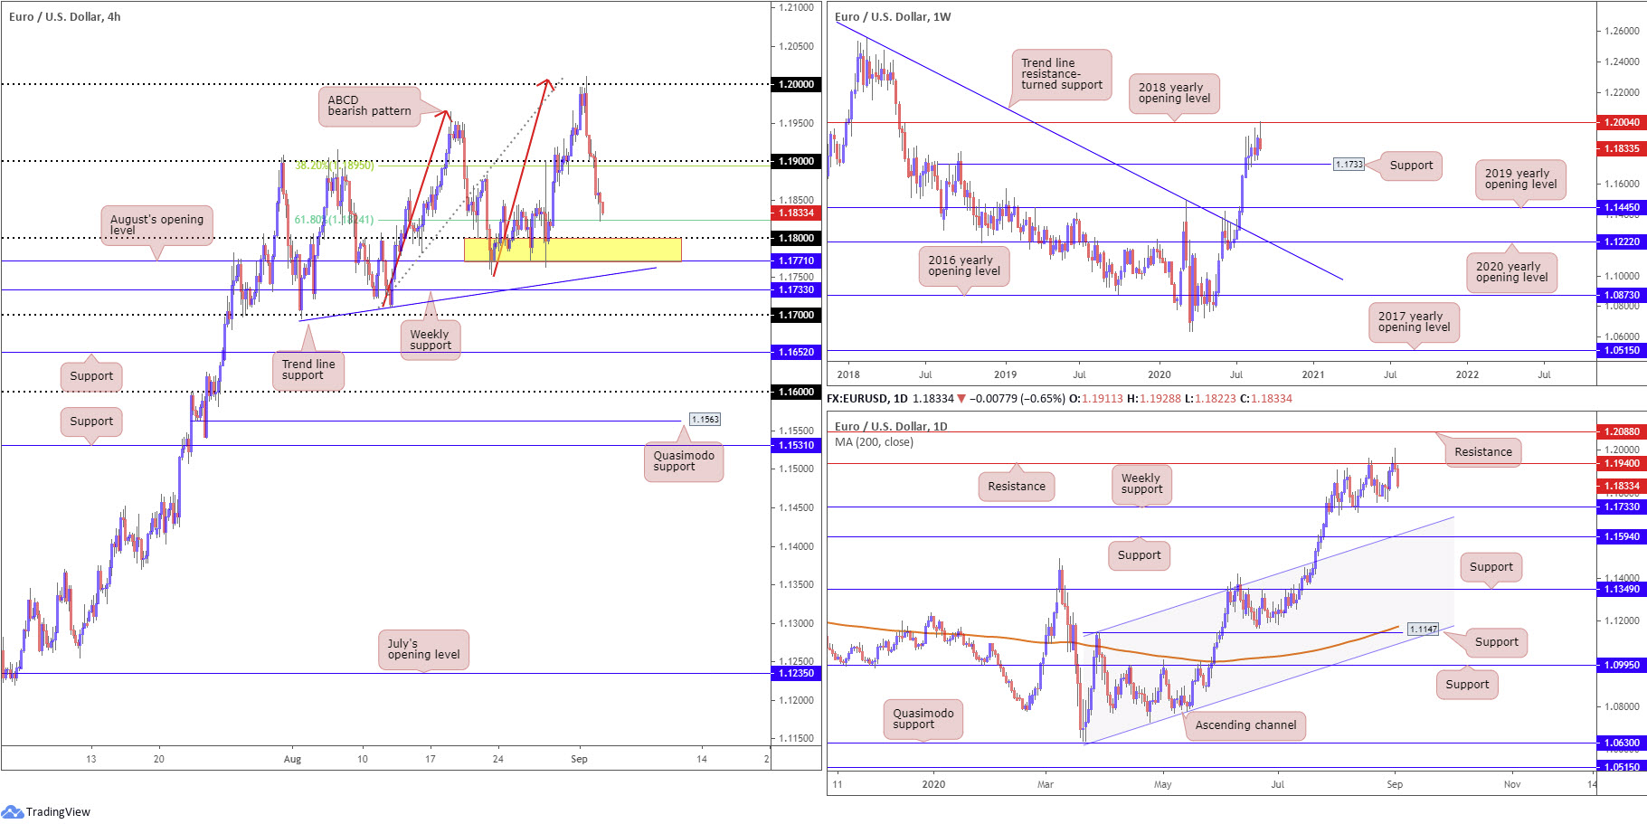Click the red 1.20040 price label on weekly axis
This screenshot has width=1647, height=824.
coord(1622,122)
